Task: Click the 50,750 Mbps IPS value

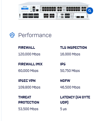Action: 70,71
